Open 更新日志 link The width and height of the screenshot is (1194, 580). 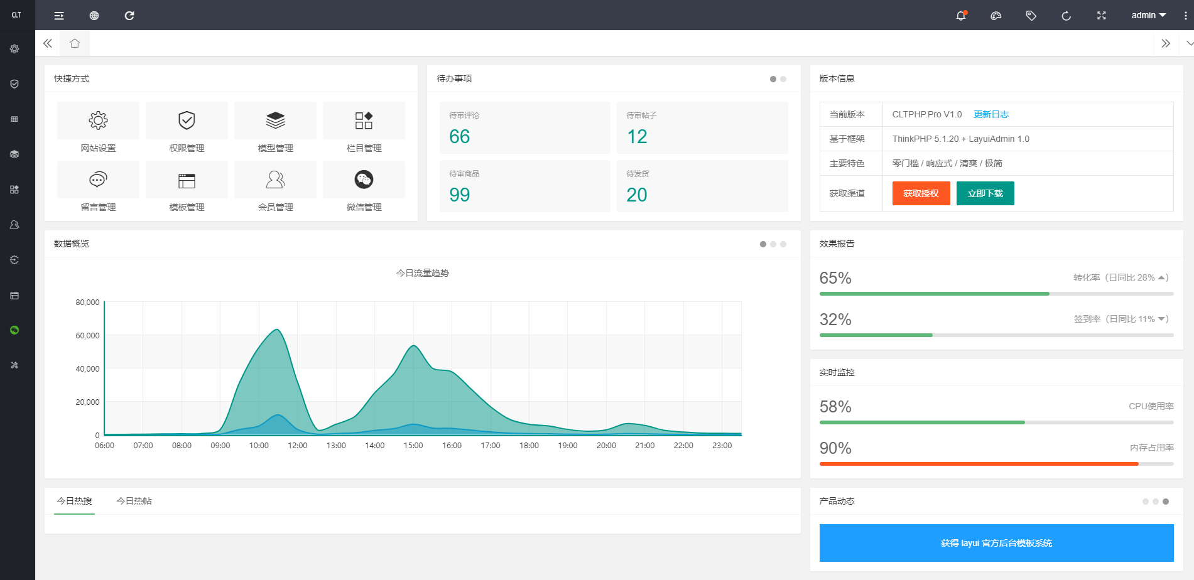(x=991, y=114)
